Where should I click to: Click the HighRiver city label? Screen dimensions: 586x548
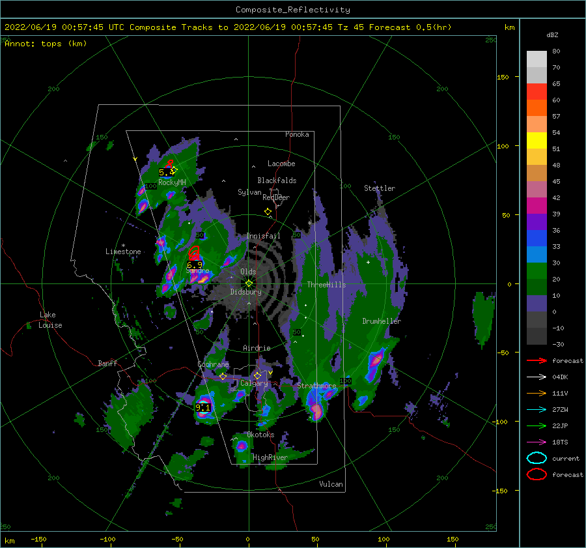[270, 457]
